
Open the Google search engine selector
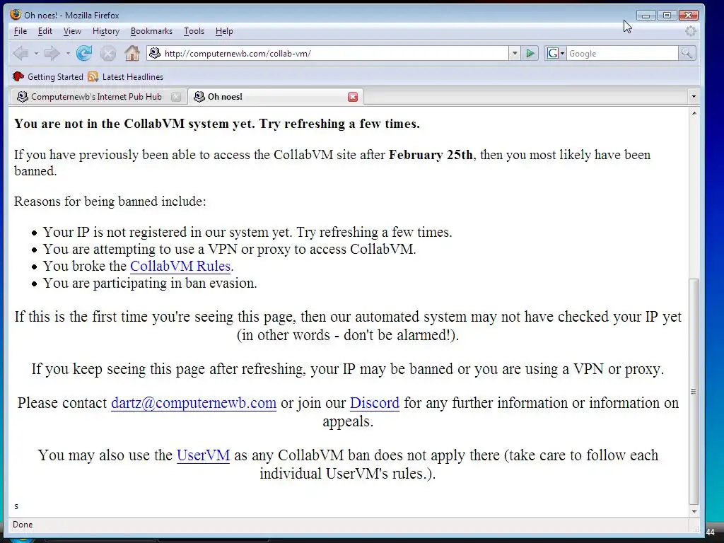556,54
